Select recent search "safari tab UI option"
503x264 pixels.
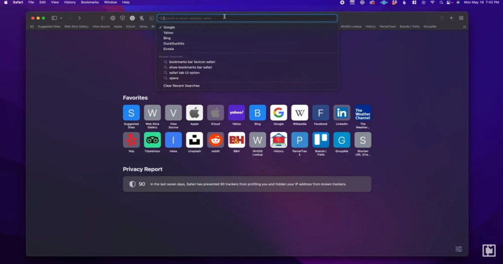[184, 73]
